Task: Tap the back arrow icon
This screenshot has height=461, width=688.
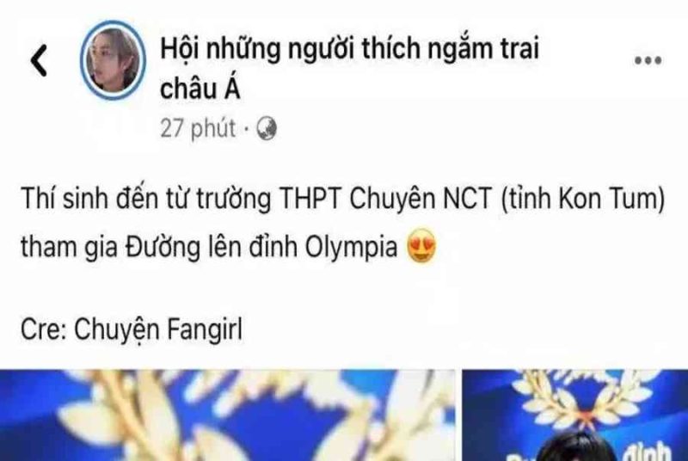Action: (39, 60)
